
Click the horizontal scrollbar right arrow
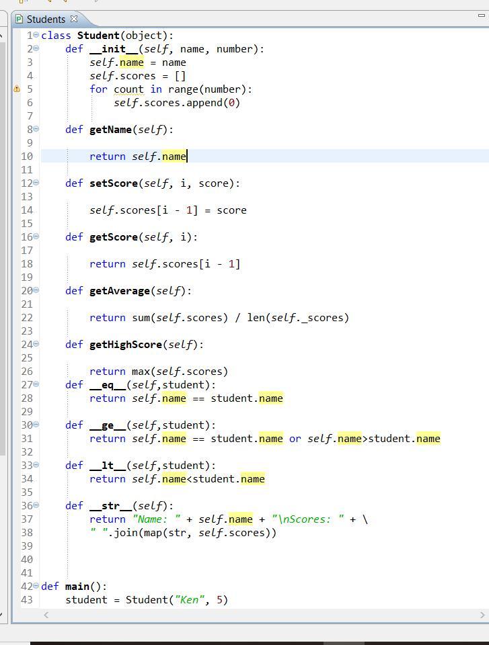[x=482, y=615]
